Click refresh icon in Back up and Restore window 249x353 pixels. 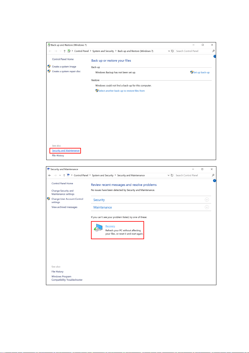(173, 51)
